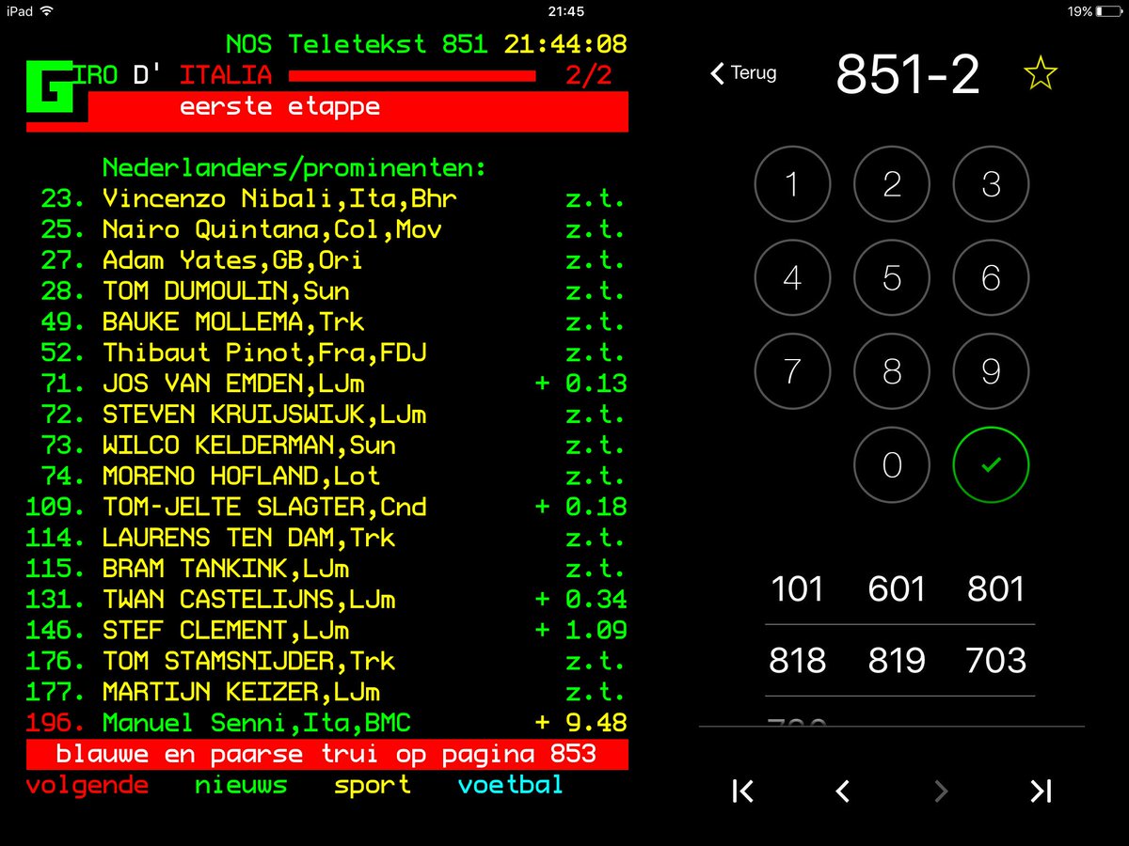Screen dimensions: 1129x846
Task: Tap the TWAN CASTELIJNS,LJm row
Action: click(326, 600)
